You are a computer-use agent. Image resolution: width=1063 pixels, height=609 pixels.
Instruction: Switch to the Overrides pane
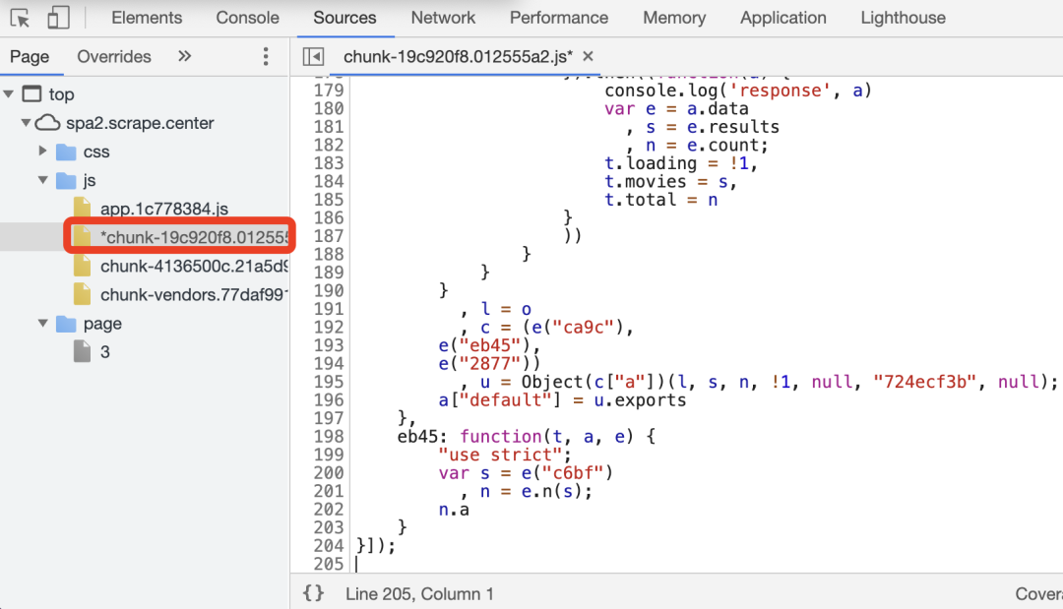click(x=114, y=56)
